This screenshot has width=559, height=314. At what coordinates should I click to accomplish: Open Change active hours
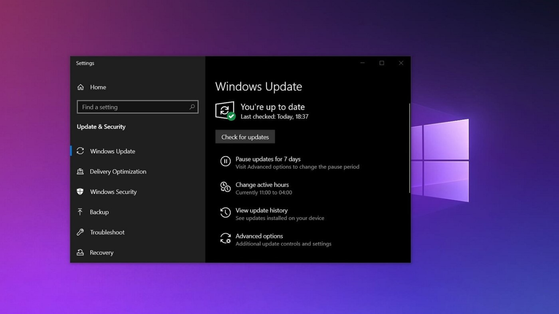coord(262,184)
